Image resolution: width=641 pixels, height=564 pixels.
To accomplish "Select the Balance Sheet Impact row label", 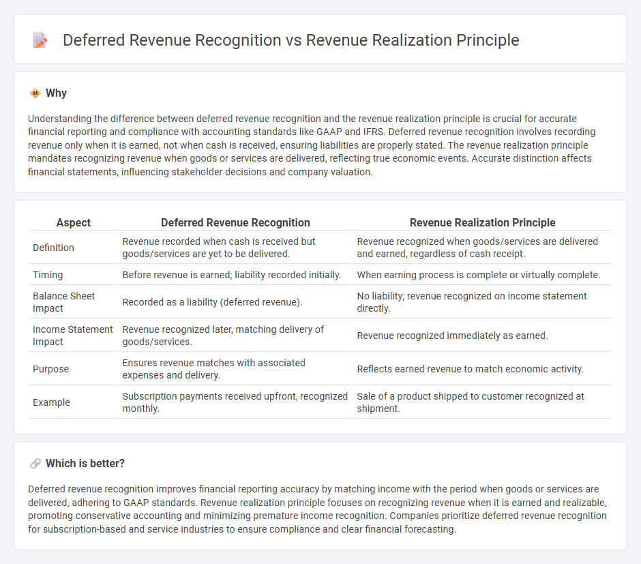I will (64, 302).
